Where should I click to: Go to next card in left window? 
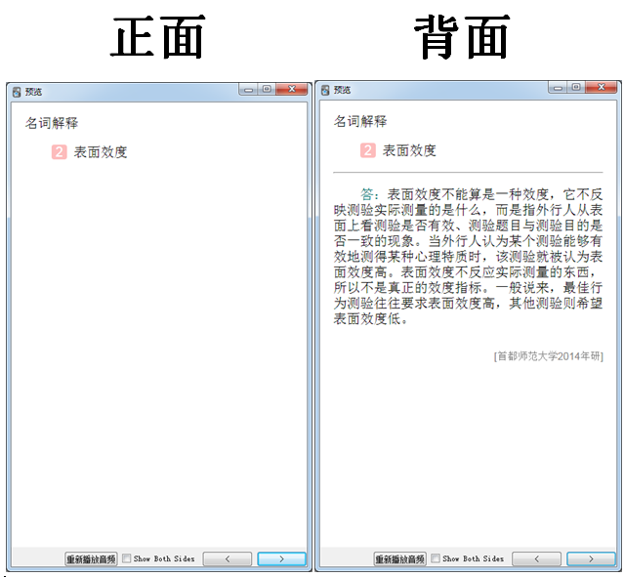click(281, 559)
